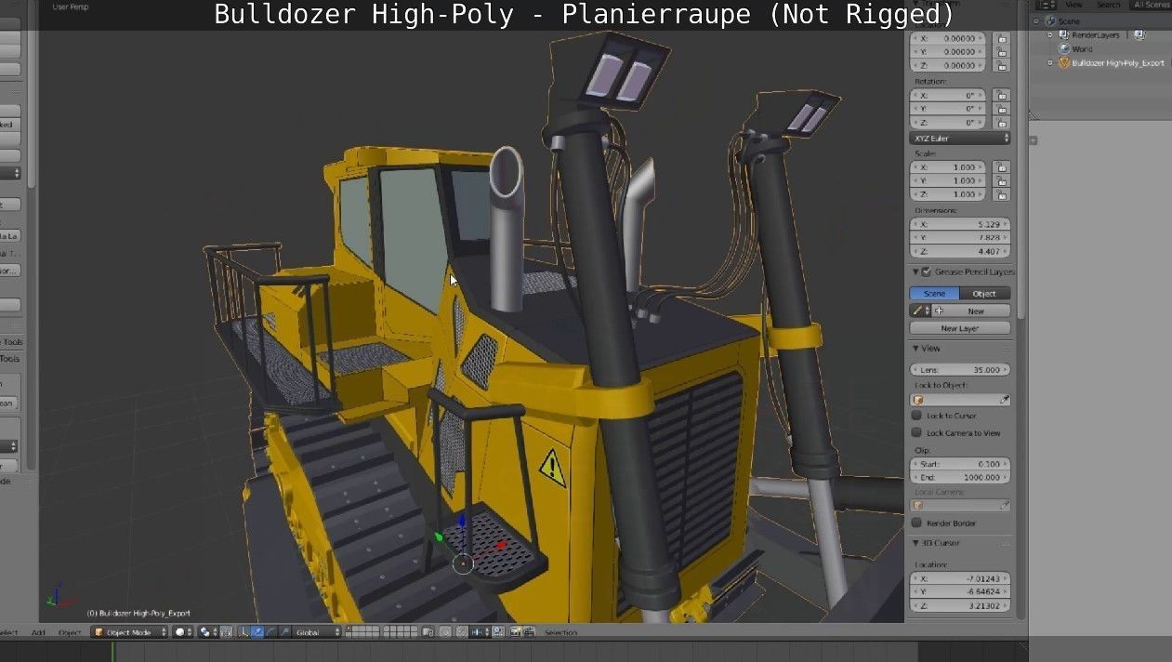Lock the X rotation value
This screenshot has height=662, width=1172.
tap(1001, 95)
